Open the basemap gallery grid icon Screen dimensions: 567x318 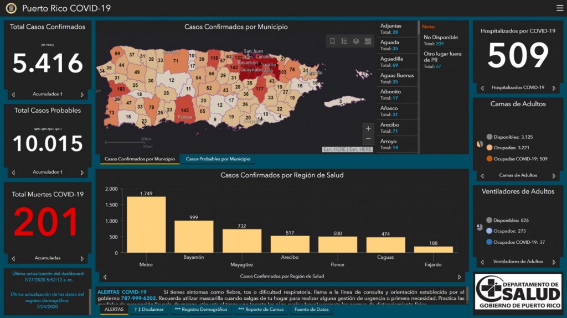point(368,41)
